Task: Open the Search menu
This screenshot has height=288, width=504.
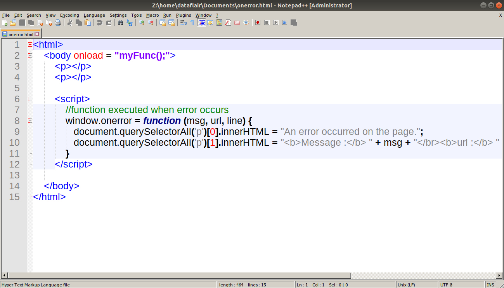Action: pos(34,15)
